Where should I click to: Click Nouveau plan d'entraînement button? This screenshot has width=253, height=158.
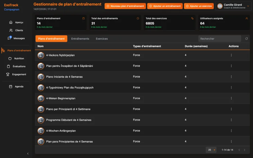click(125, 6)
